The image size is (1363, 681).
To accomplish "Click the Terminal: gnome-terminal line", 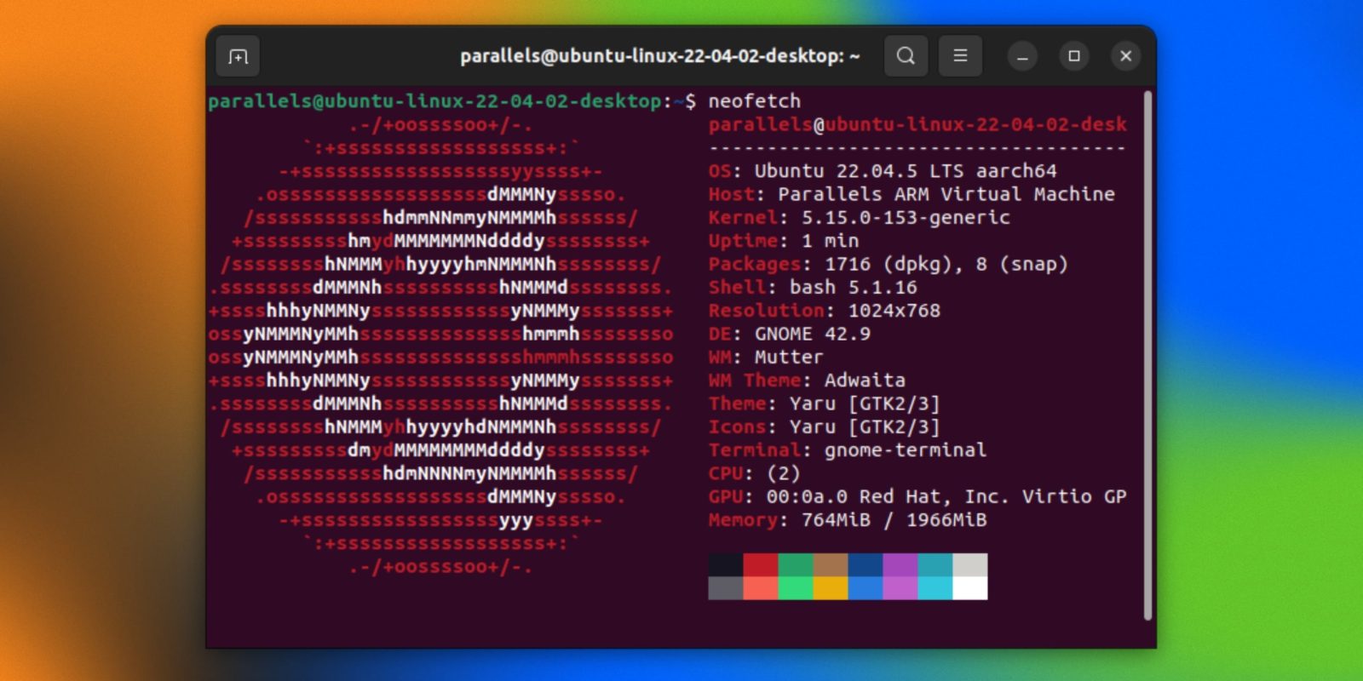I will pos(847,450).
